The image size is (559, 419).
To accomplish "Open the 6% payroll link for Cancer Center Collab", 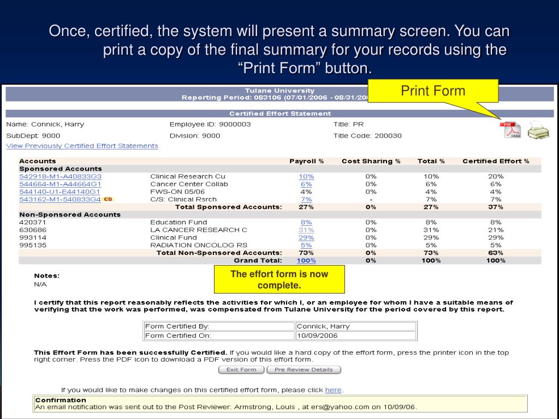I will pos(306,184).
